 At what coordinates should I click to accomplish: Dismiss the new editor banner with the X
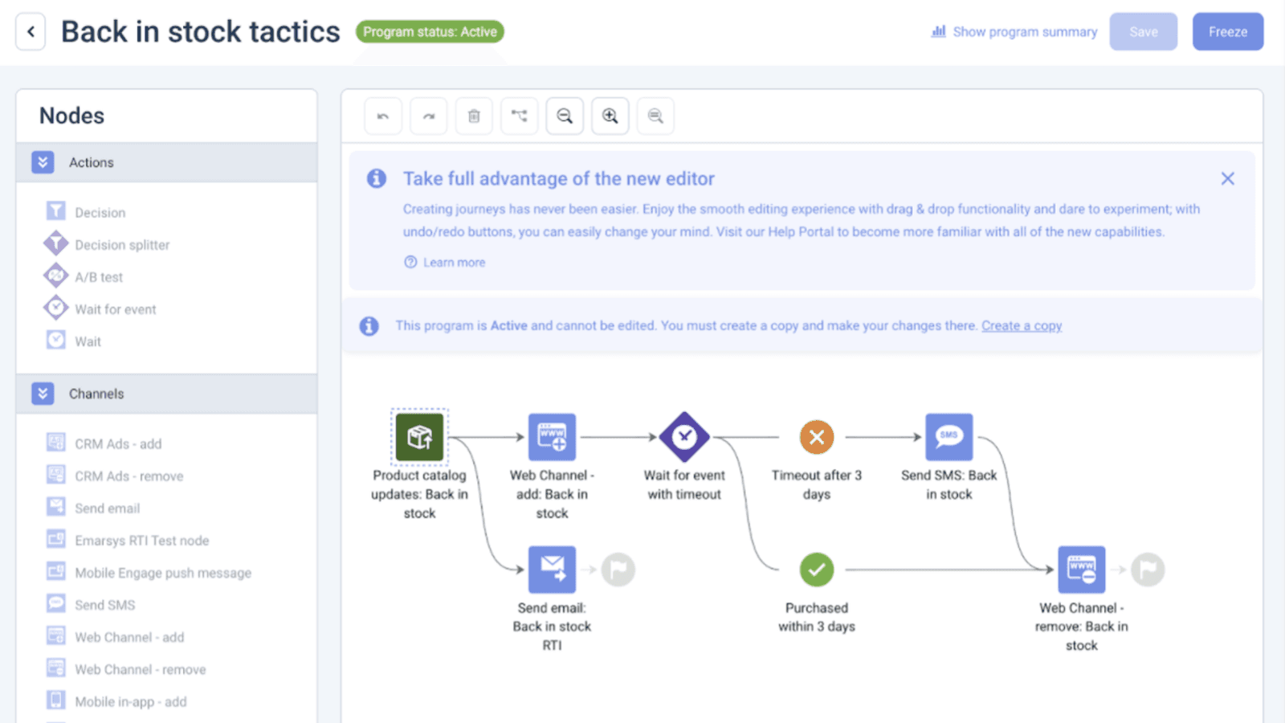click(x=1228, y=178)
